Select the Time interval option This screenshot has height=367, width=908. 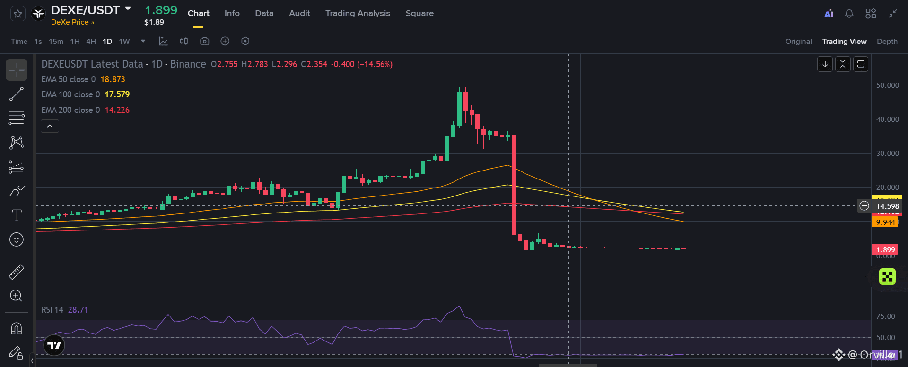click(x=19, y=42)
